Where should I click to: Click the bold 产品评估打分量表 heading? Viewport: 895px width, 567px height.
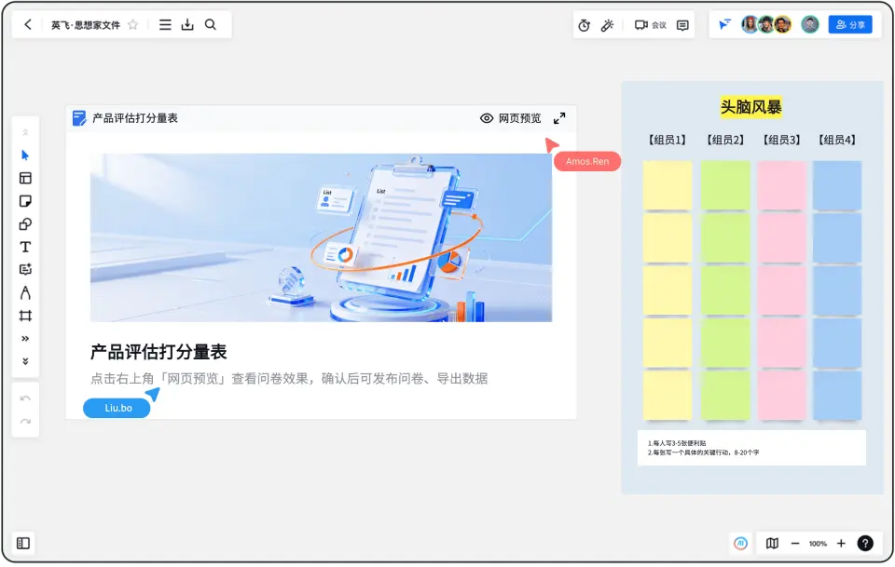(158, 352)
